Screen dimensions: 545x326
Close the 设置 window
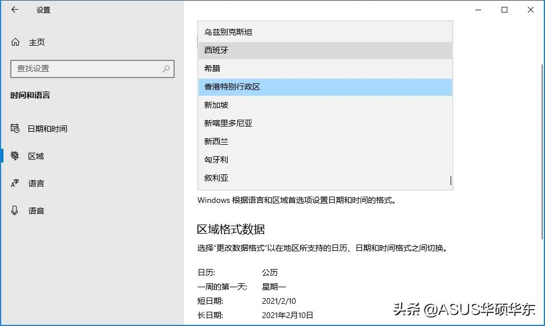[530, 10]
